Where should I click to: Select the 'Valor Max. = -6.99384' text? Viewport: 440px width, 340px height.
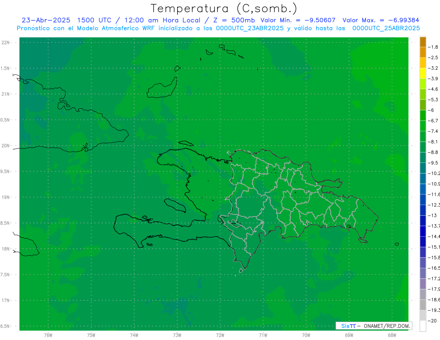coord(381,20)
